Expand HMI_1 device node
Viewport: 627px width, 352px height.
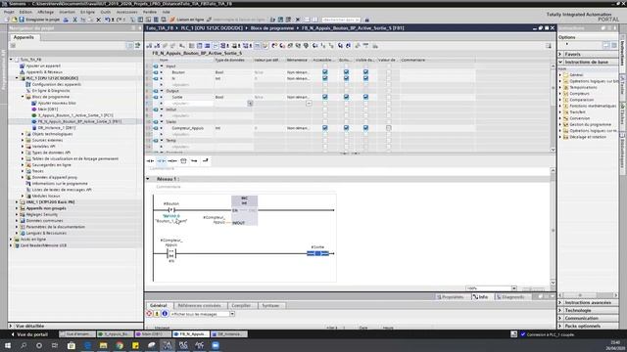click(17, 202)
